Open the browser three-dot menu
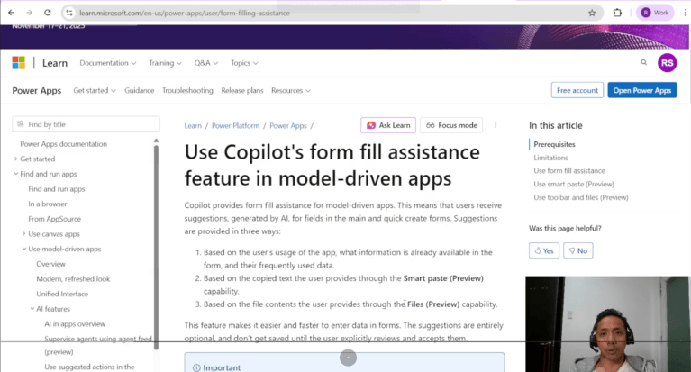The width and height of the screenshot is (691, 372). tap(686, 13)
